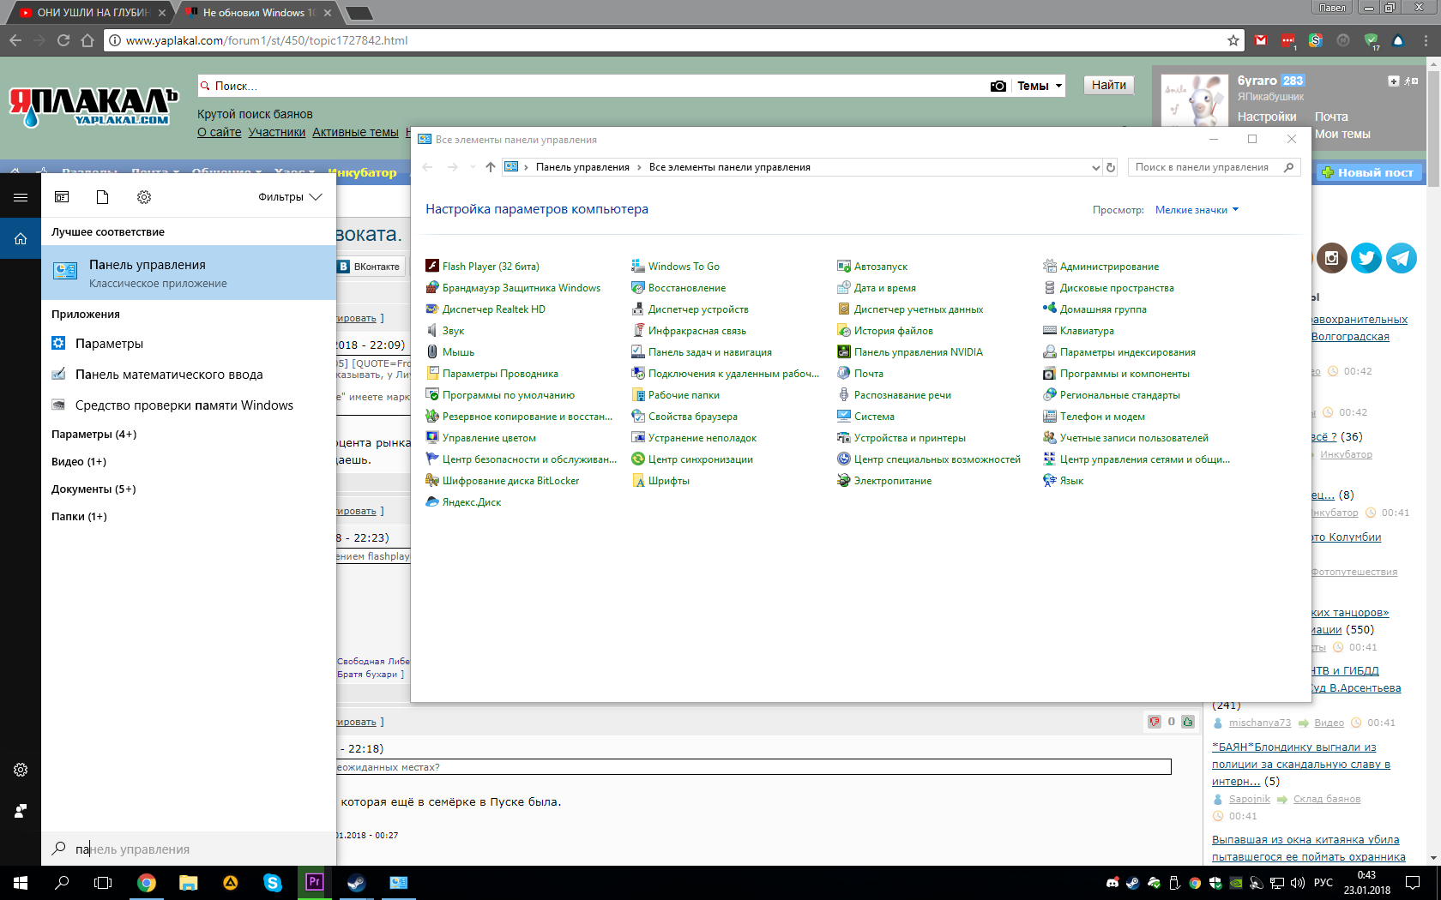Open Шифрование диска BitLocker item
1441x900 pixels.
coord(503,481)
